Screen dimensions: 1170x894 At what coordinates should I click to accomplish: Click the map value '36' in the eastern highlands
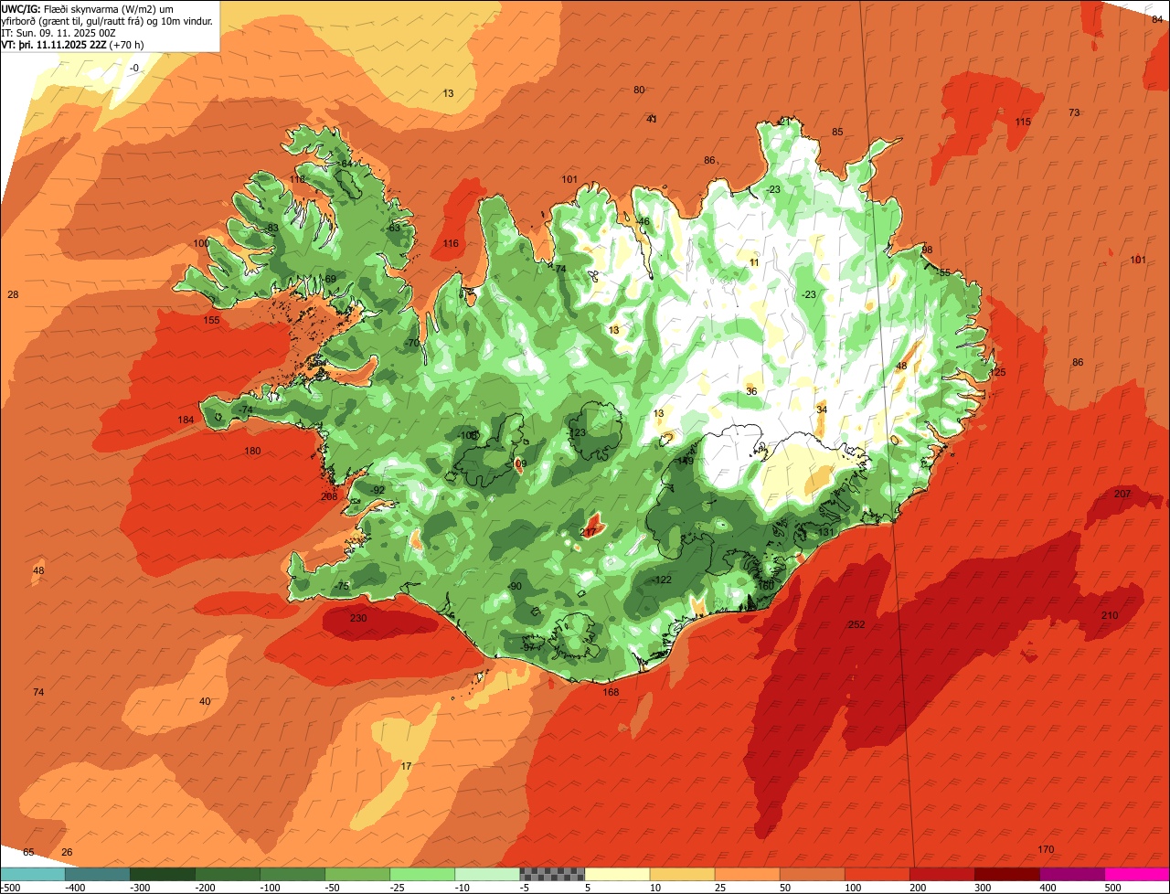click(751, 391)
